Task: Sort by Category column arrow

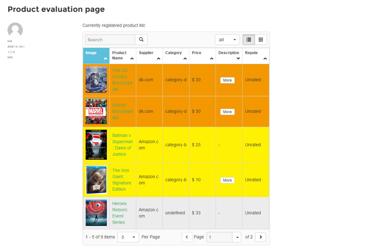Action: pyautogui.click(x=185, y=59)
